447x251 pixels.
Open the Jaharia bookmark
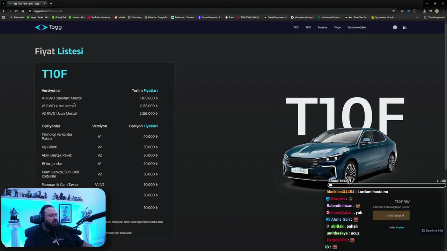120,17
